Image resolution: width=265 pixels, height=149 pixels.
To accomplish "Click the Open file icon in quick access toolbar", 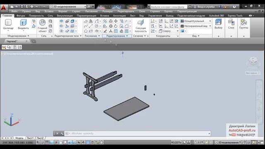I will 17,7.
